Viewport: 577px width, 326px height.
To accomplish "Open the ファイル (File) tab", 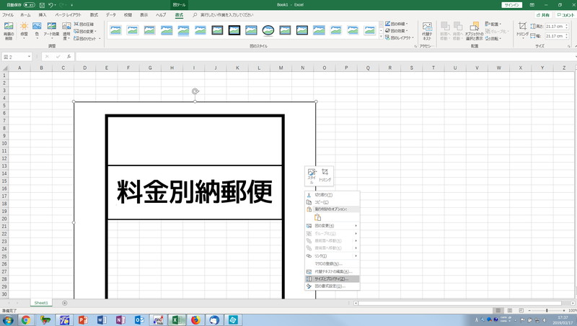I will coord(8,15).
